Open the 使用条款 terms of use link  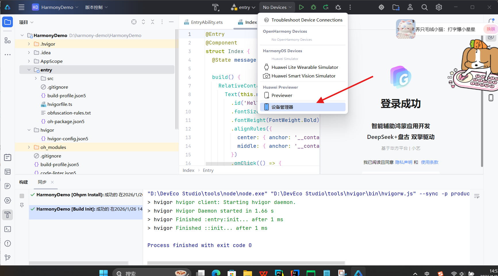[430, 162]
